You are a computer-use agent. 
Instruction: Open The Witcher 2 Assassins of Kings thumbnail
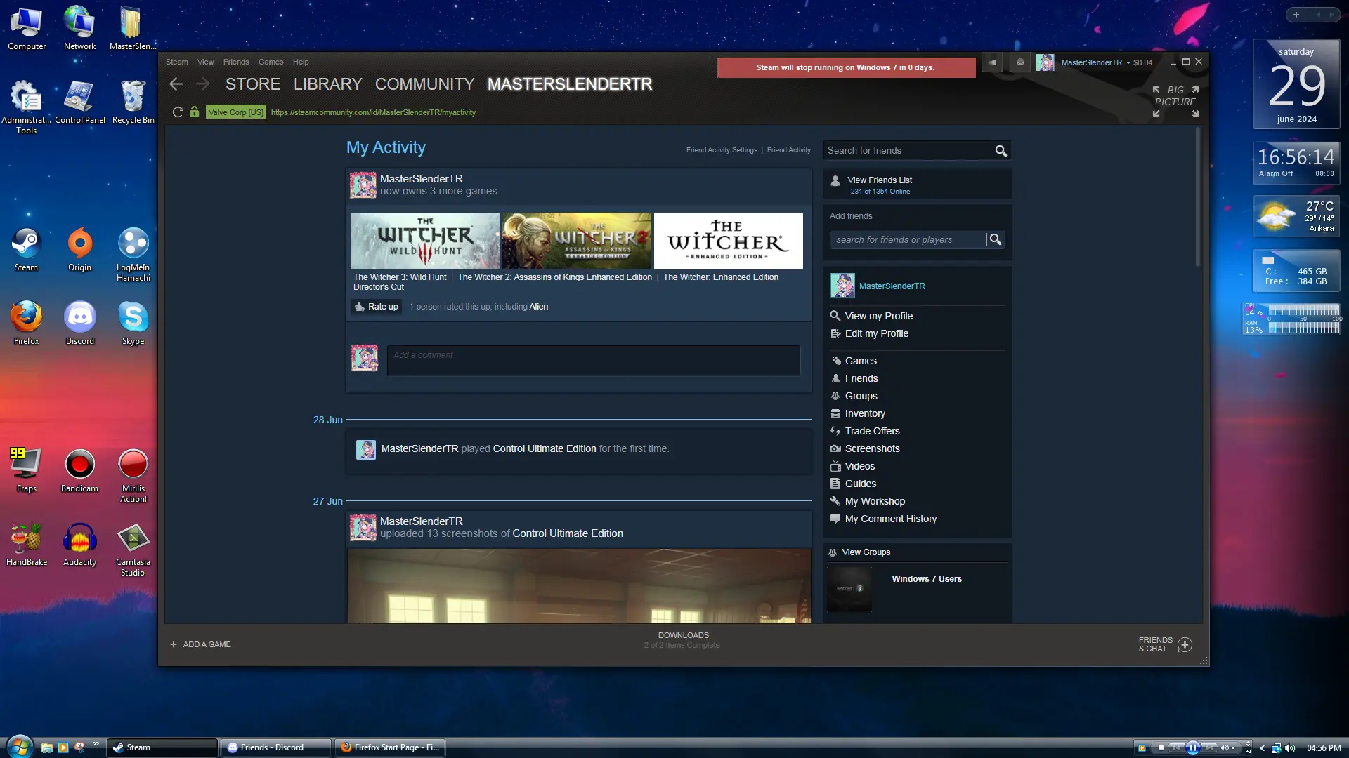[x=577, y=241]
